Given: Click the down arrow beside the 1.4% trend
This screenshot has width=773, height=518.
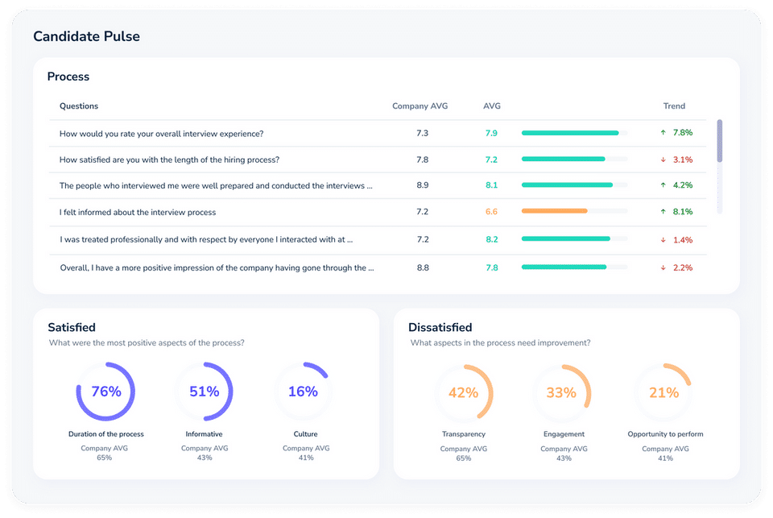Looking at the screenshot, I should point(663,240).
